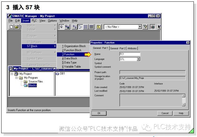Screen dimensions: 197x137
Task: Click the Online/Offline monitor toolbar icon
Action: pos(61,27)
